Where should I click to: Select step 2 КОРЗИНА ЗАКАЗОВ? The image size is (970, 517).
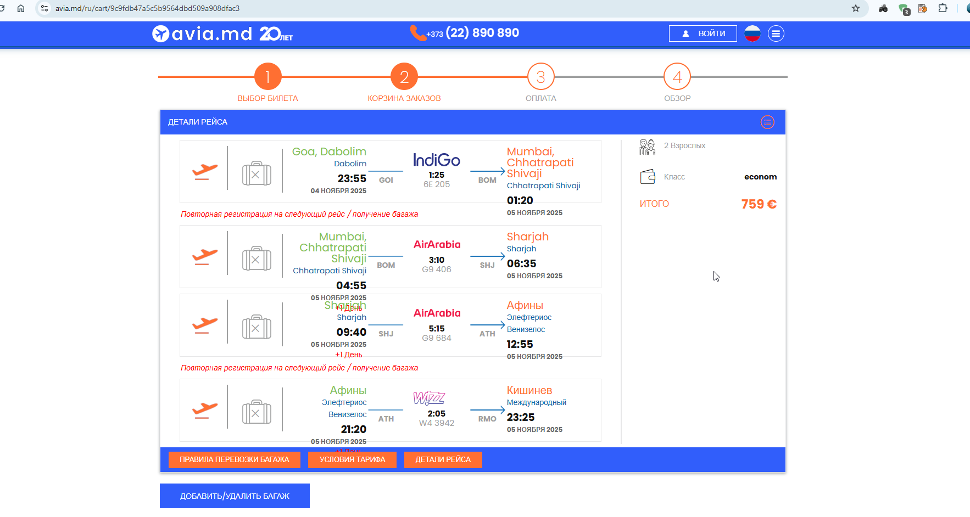click(x=404, y=77)
